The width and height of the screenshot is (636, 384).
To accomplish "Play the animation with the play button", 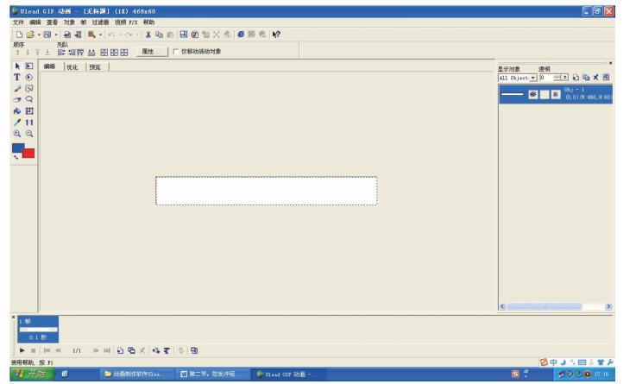I will tap(22, 350).
